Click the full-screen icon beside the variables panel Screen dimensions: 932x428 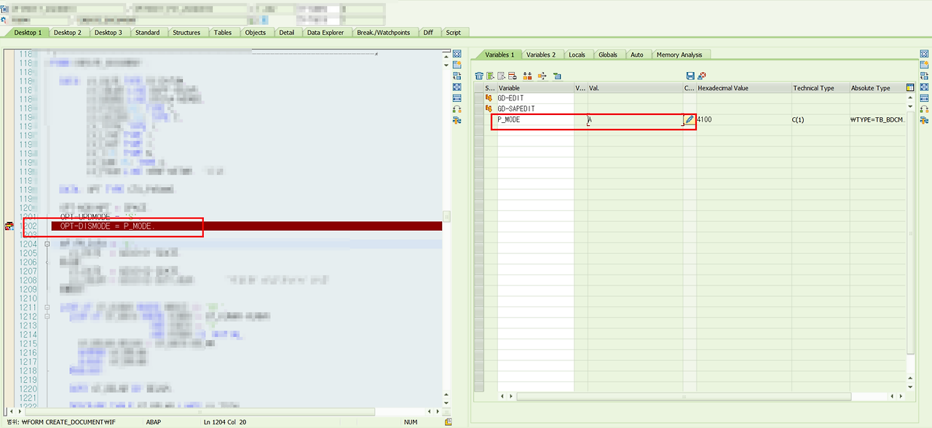925,87
